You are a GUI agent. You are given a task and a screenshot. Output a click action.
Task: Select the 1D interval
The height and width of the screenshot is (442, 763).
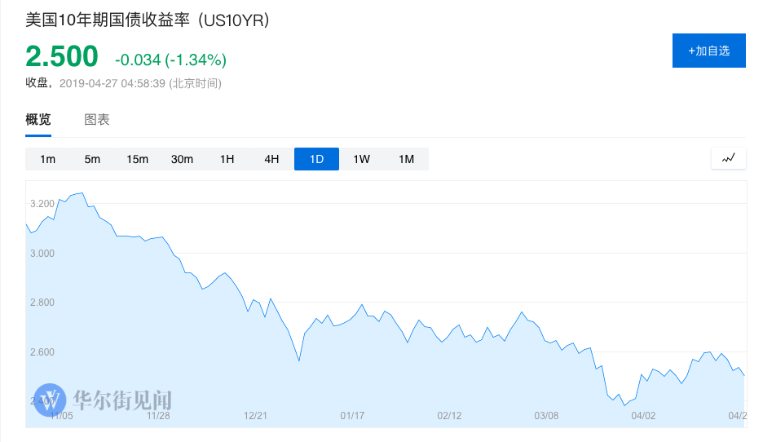[x=316, y=159]
